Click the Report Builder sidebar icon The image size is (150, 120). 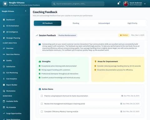point(4,85)
